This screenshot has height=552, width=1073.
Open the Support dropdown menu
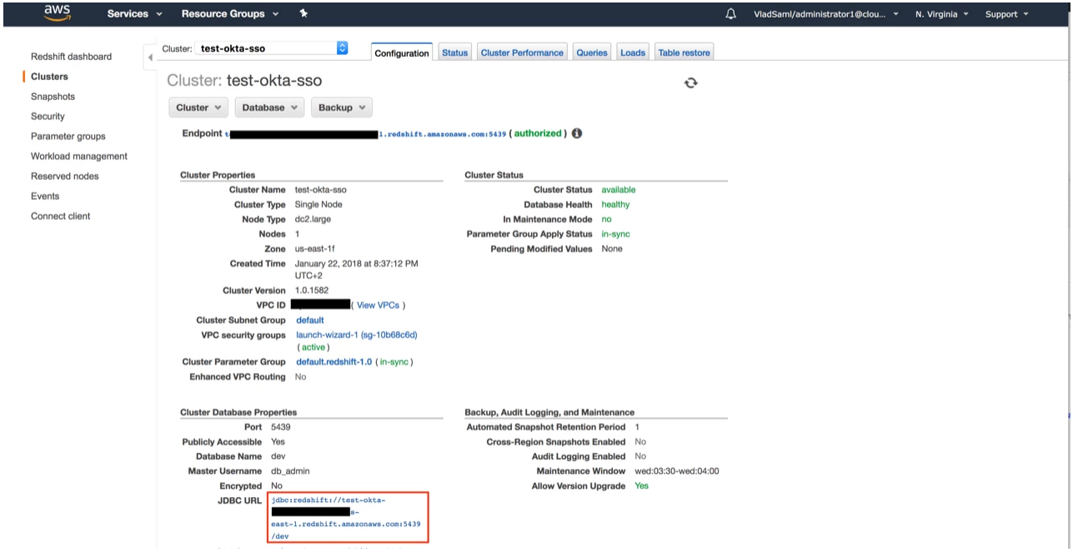[x=1006, y=14]
